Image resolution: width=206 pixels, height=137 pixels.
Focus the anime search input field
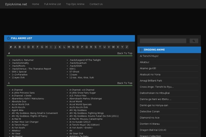[163, 41]
